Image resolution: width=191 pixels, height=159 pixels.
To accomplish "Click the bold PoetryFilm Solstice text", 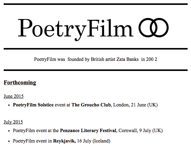I will tap(33, 105).
